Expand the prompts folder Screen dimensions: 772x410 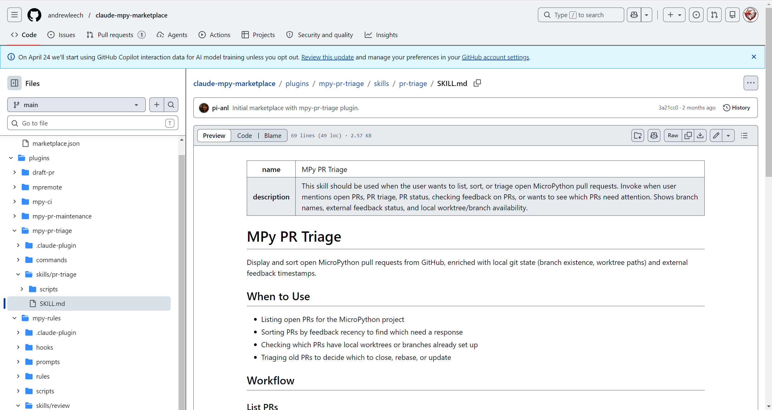click(x=18, y=362)
